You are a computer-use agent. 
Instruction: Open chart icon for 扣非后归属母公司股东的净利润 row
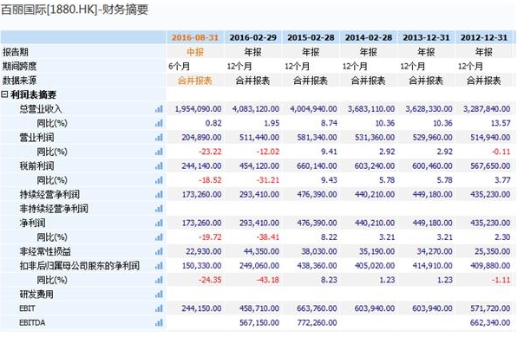coord(159,266)
